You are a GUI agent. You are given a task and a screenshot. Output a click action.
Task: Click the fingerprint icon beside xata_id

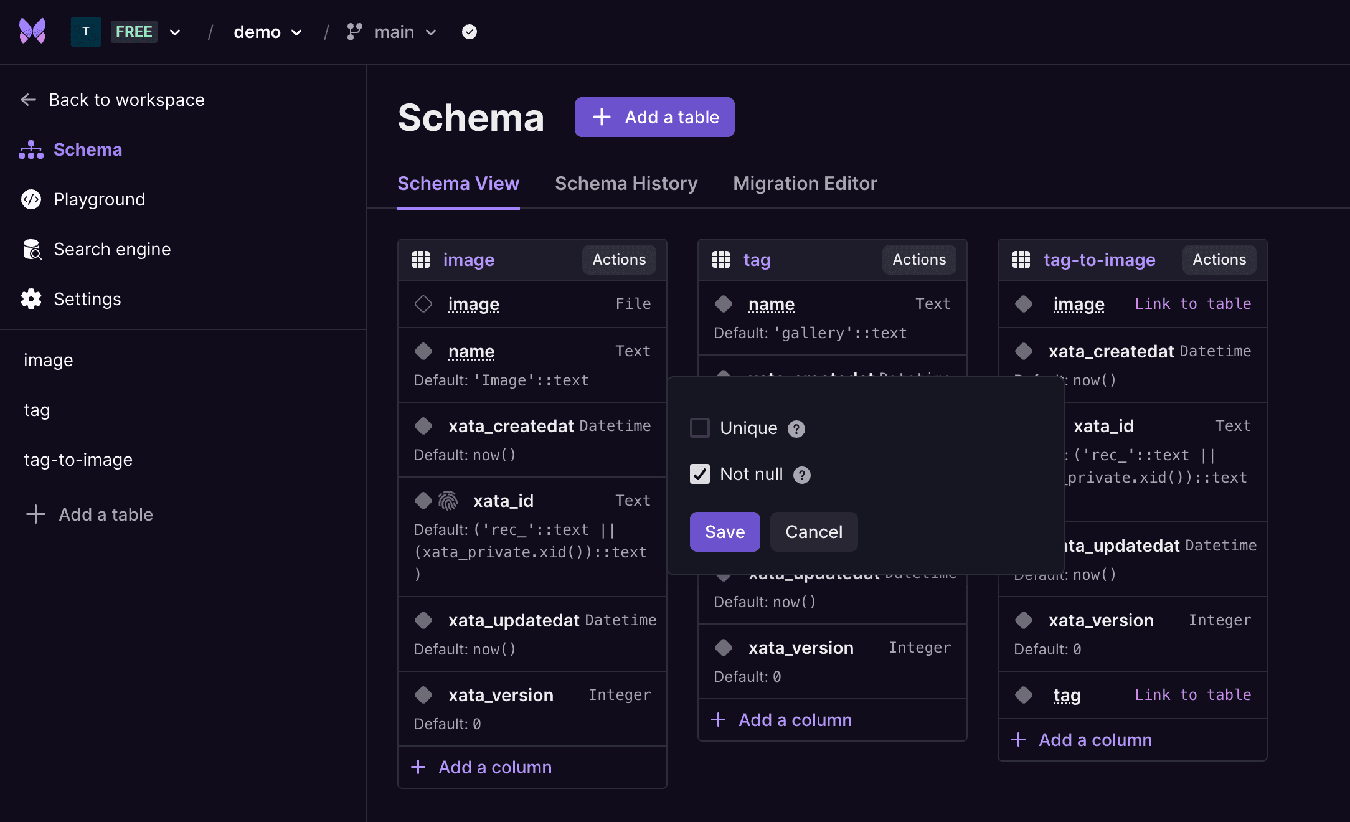tap(447, 500)
